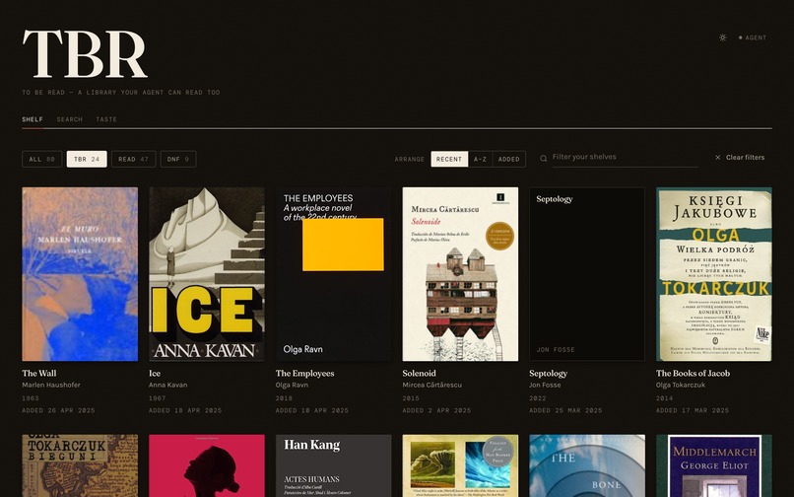Image resolution: width=794 pixels, height=497 pixels.
Task: Open the Han Kang Actes Humans cover
Action: pos(334,465)
